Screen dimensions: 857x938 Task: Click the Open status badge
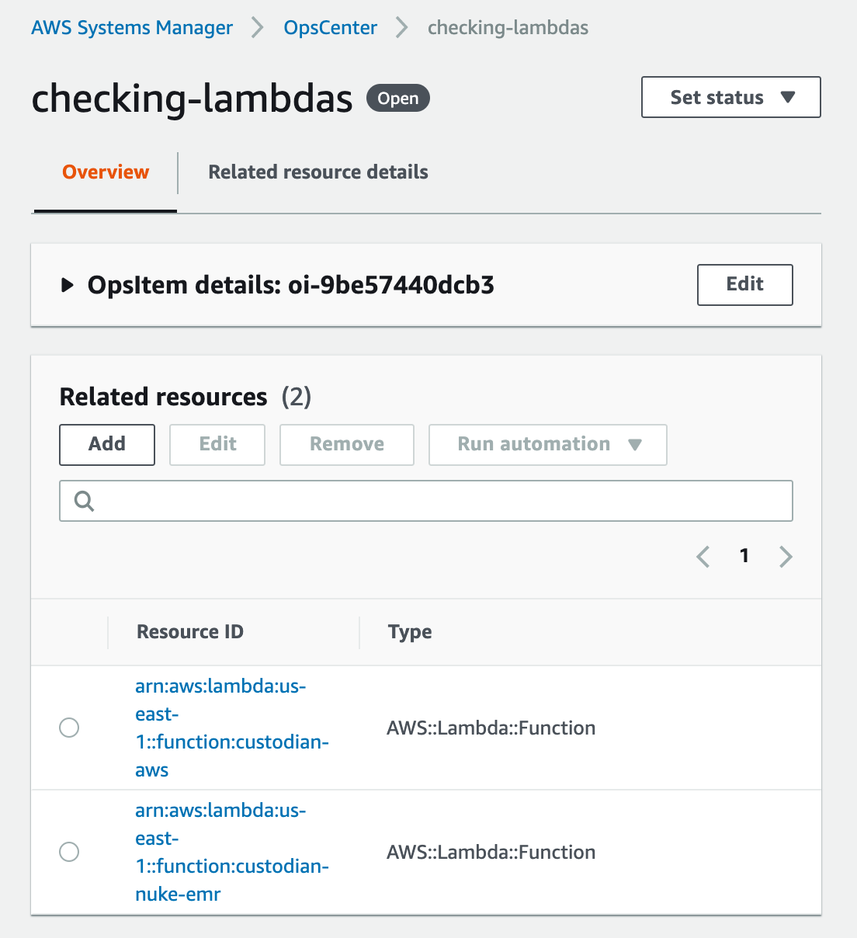(398, 98)
